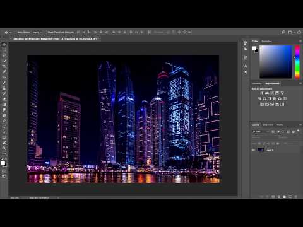Switch to the Adjustments tab
Image resolution: width=303 pixels, height=227 pixels.
[272, 83]
